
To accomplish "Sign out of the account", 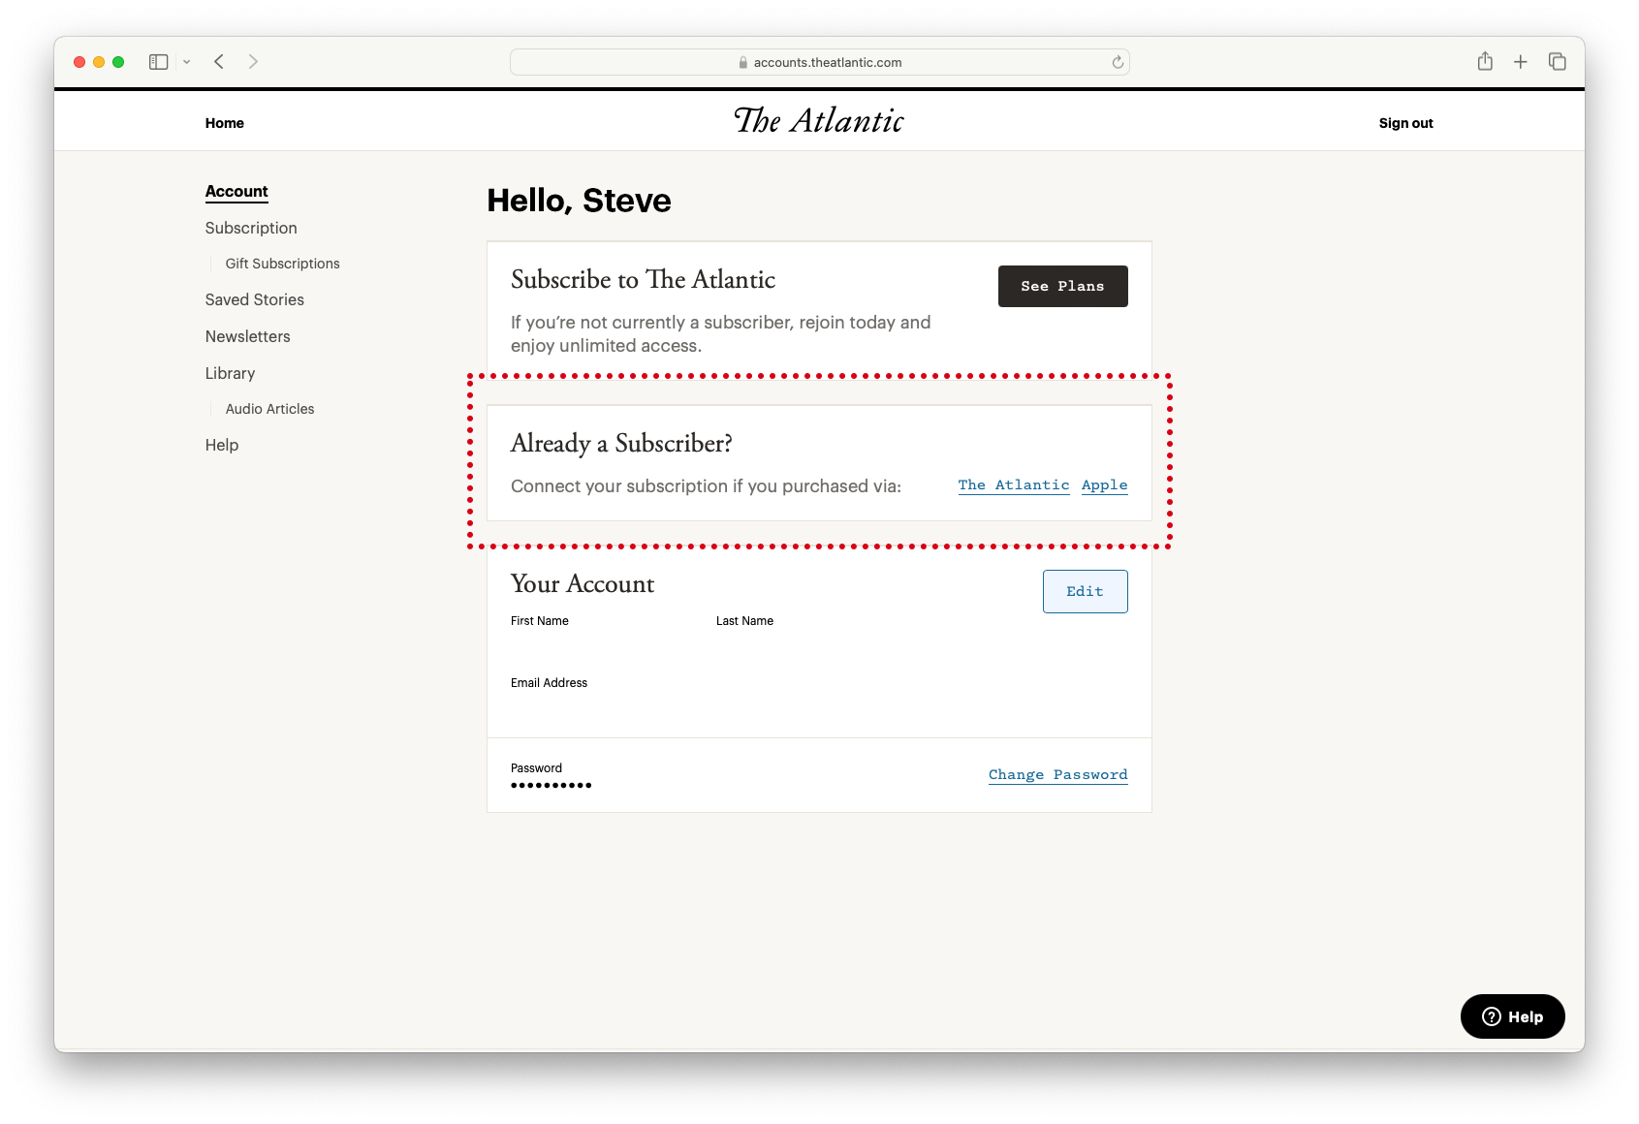I will (x=1405, y=123).
